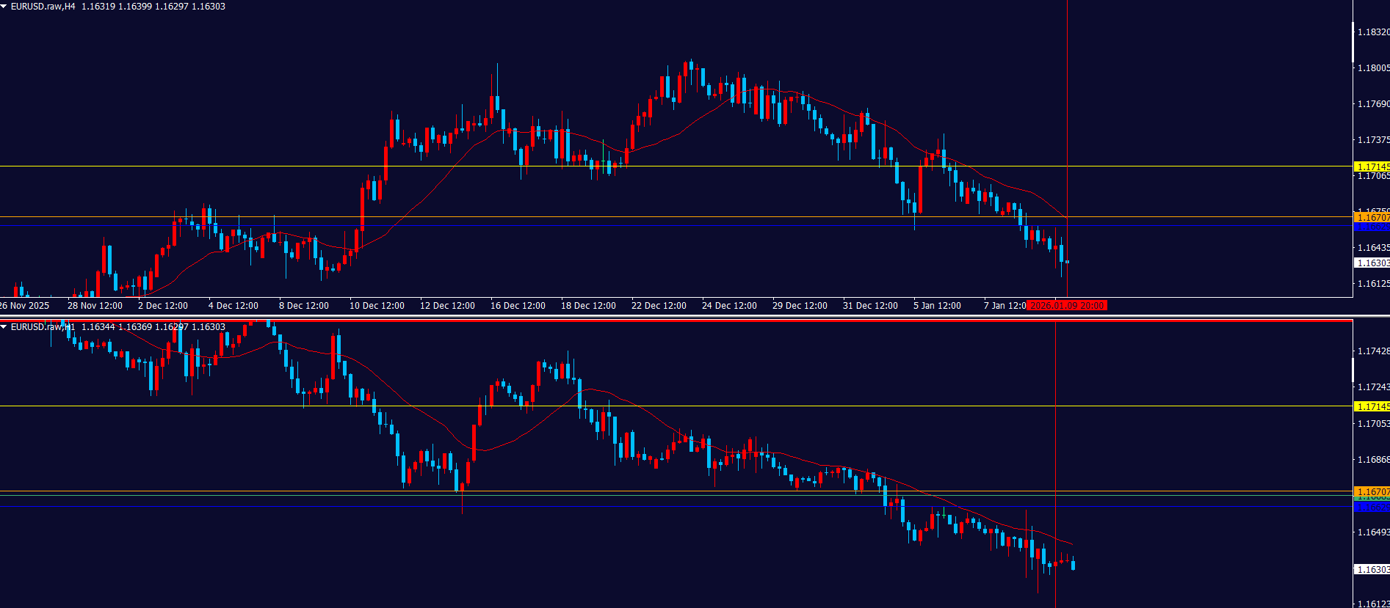Viewport: 1390px width, 608px height.
Task: Select orange 1.16707 price tag on H4 chart
Action: point(1372,218)
